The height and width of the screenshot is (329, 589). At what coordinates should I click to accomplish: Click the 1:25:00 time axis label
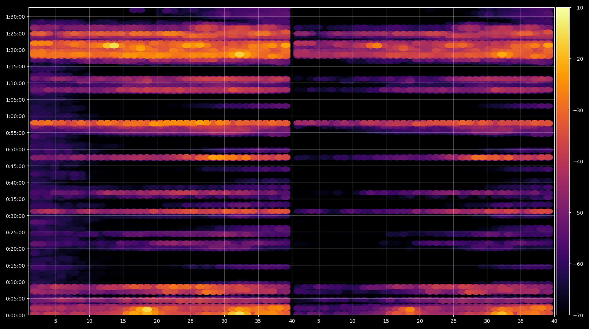[15, 34]
